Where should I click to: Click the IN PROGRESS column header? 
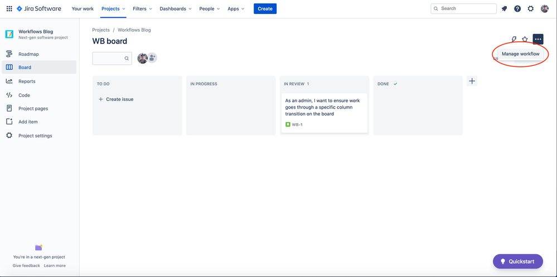point(204,84)
